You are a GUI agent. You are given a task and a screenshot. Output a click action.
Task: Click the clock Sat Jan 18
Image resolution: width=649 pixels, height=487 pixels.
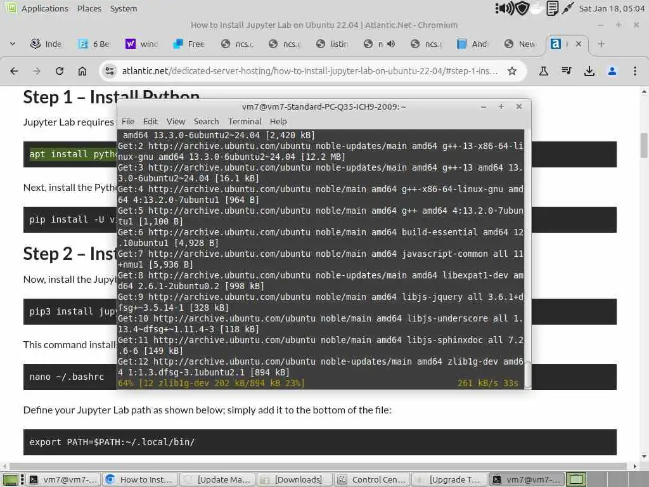[x=612, y=8]
